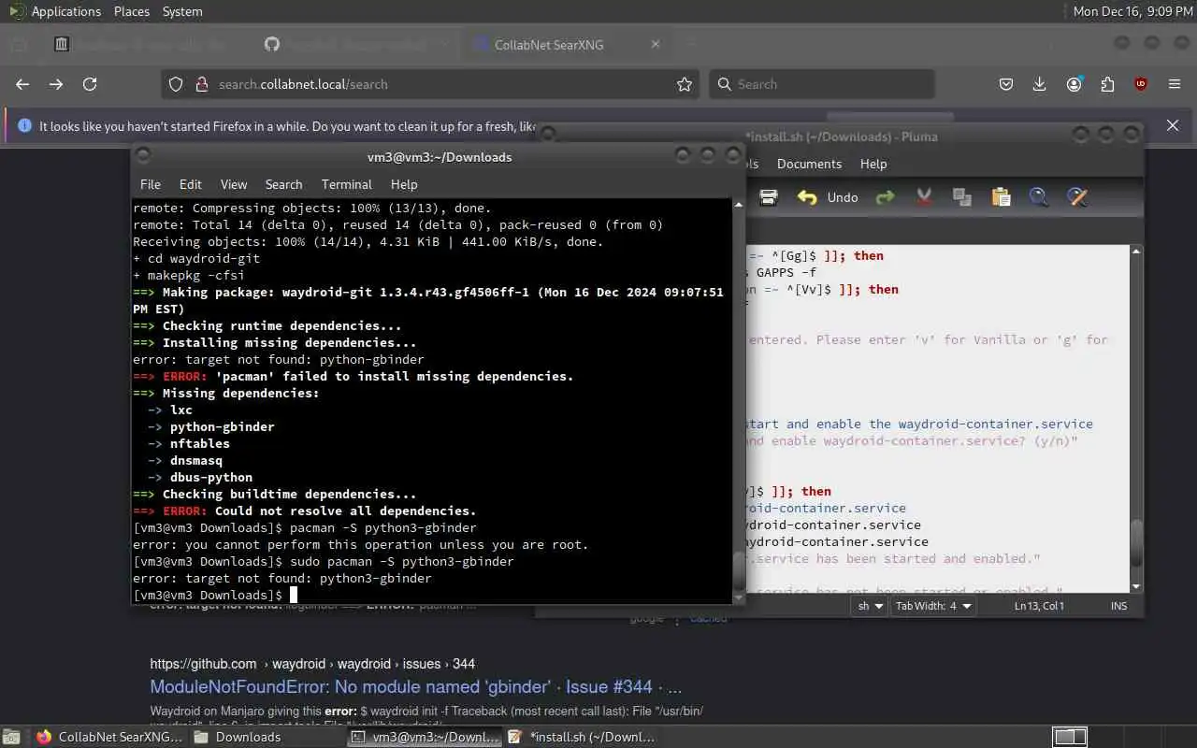This screenshot has width=1197, height=748.
Task: Switch to the install.sh Pluma taskbar button
Action: tap(582, 737)
